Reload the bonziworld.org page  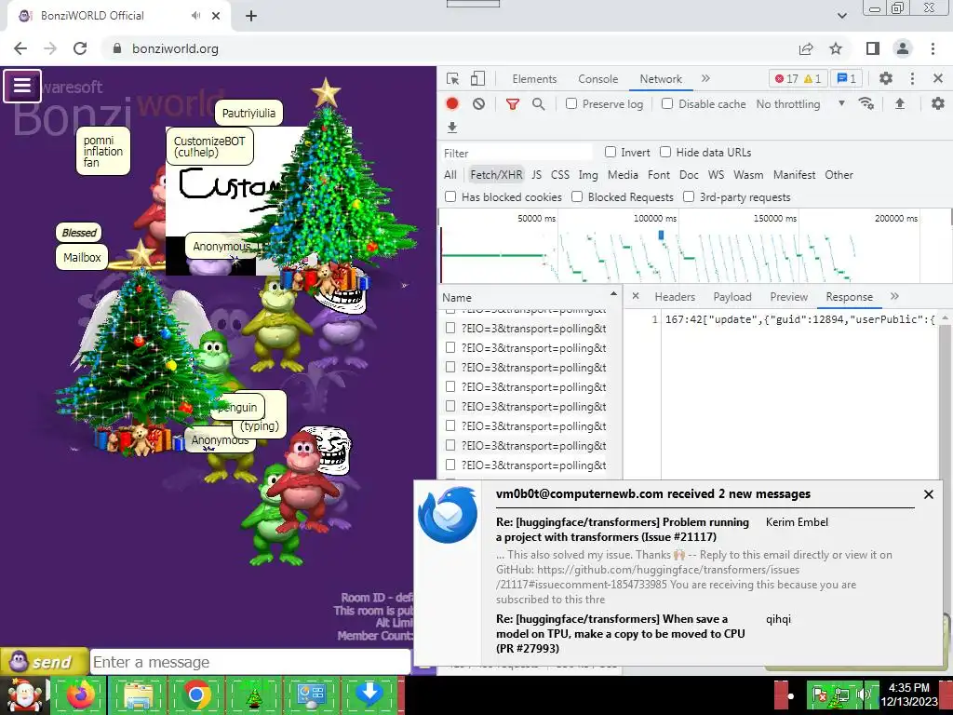[x=80, y=48]
